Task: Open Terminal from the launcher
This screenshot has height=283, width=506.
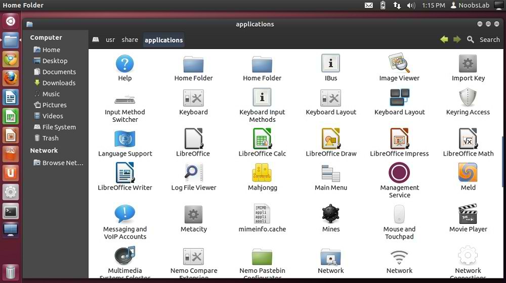Action: click(x=10, y=211)
